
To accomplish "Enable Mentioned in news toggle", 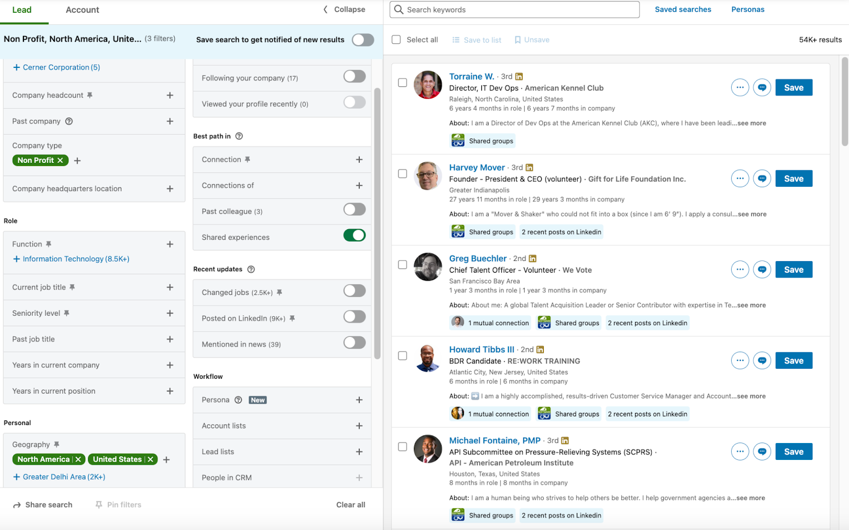I will (x=354, y=343).
